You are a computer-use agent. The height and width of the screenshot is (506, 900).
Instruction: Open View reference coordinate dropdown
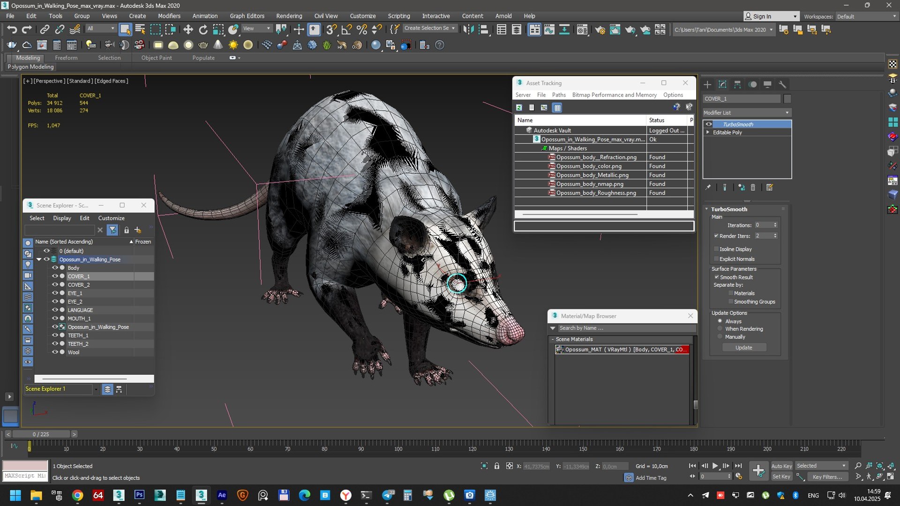[256, 29]
